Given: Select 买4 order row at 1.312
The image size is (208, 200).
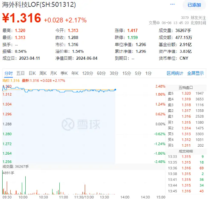Looking at the screenshot, I should tap(186, 140).
